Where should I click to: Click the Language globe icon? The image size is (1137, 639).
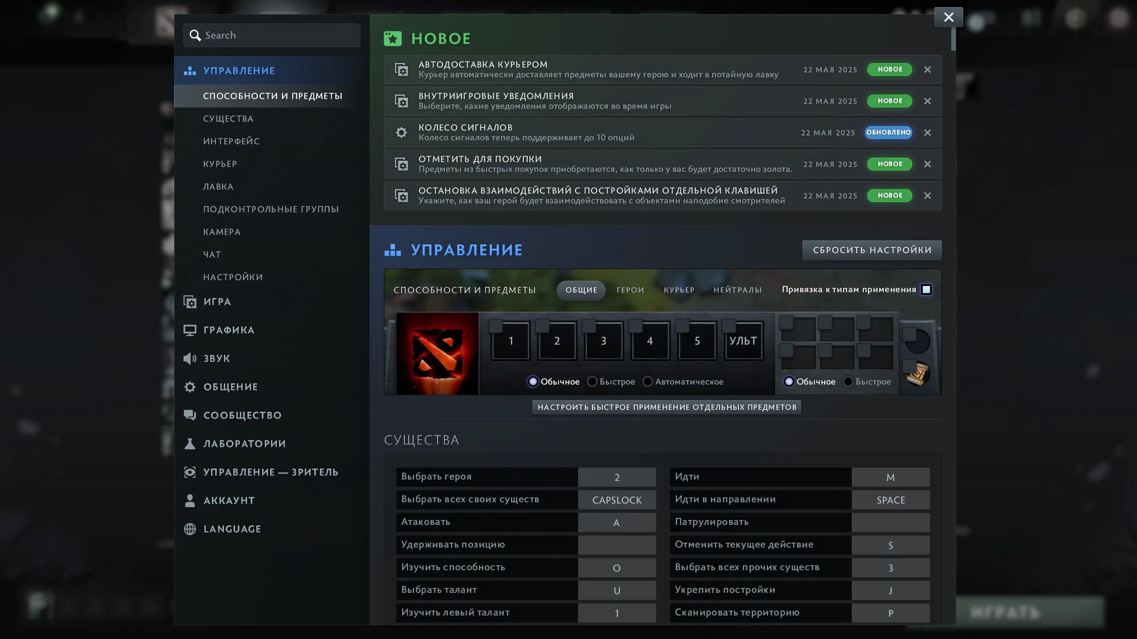point(190,529)
